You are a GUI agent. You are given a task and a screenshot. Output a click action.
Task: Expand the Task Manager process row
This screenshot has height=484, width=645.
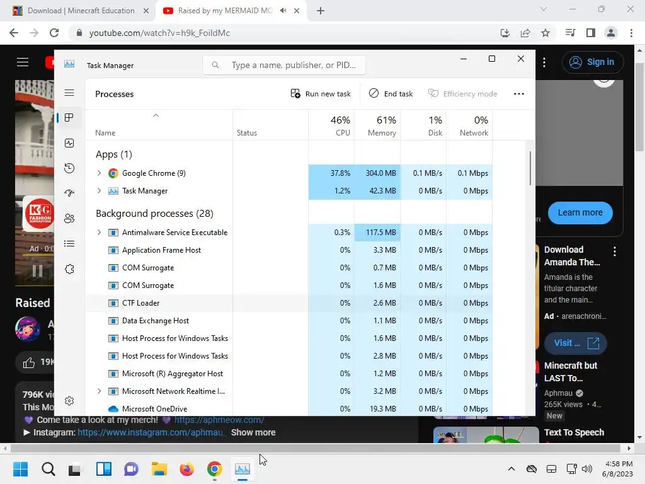tap(99, 191)
